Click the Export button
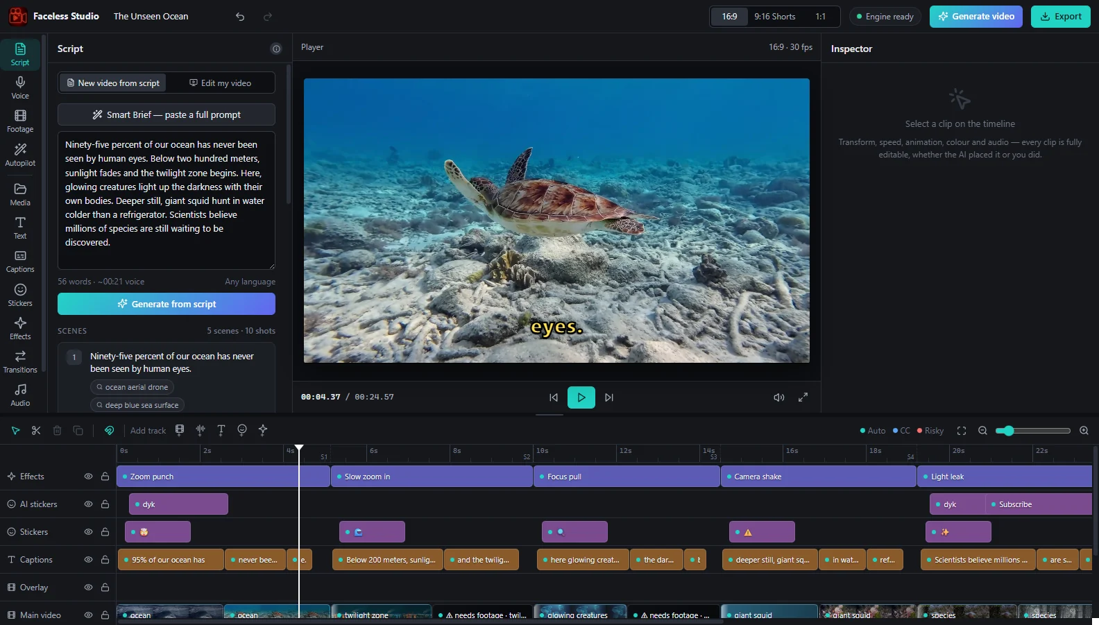1099x625 pixels. pos(1061,17)
